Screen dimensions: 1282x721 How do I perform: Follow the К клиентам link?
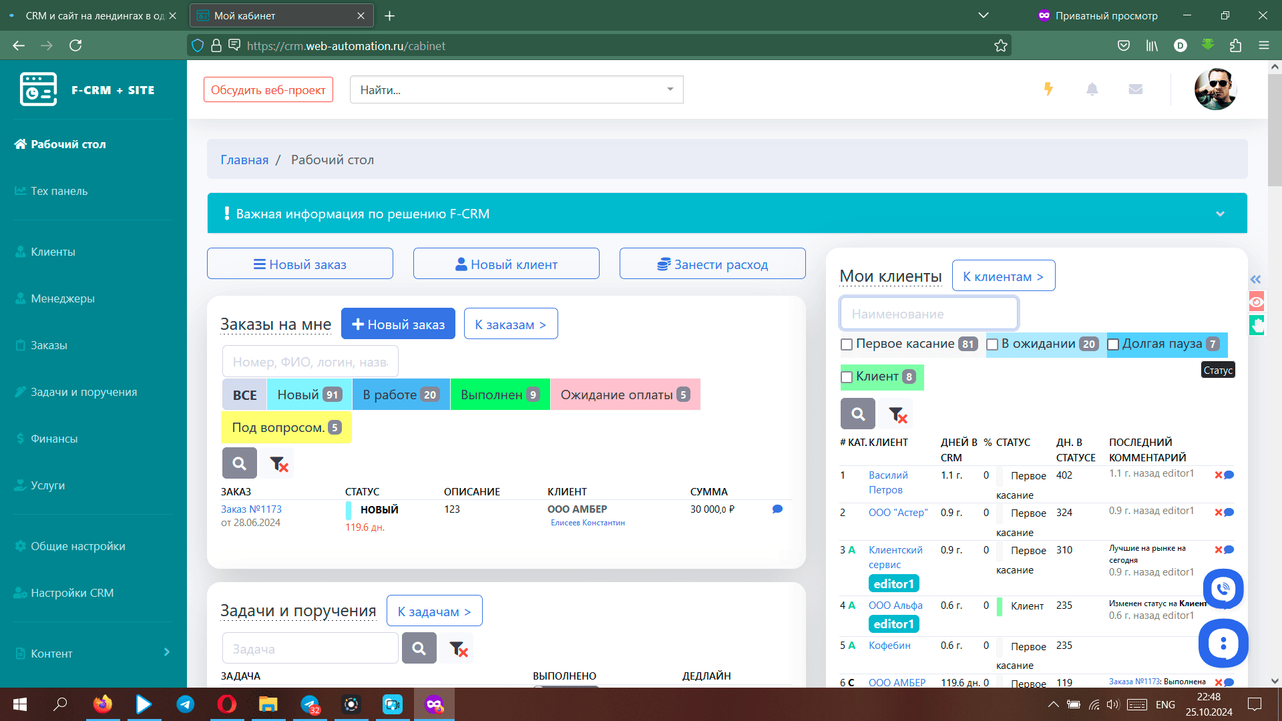[x=1003, y=276]
